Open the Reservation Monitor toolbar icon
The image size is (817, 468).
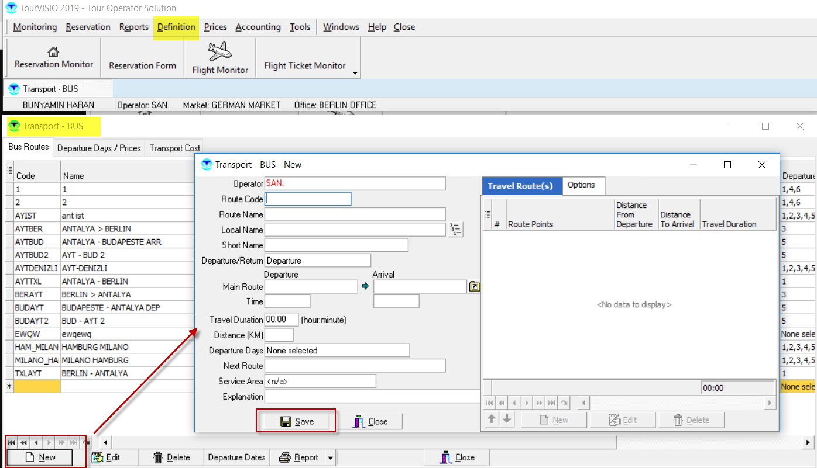53,58
